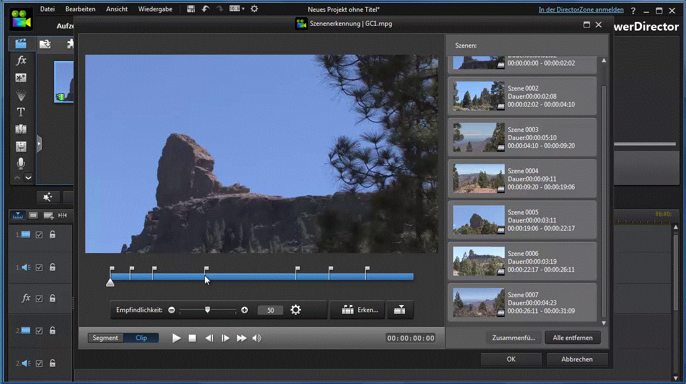Open the Bearbeiten menu
The image size is (686, 384).
click(x=80, y=9)
